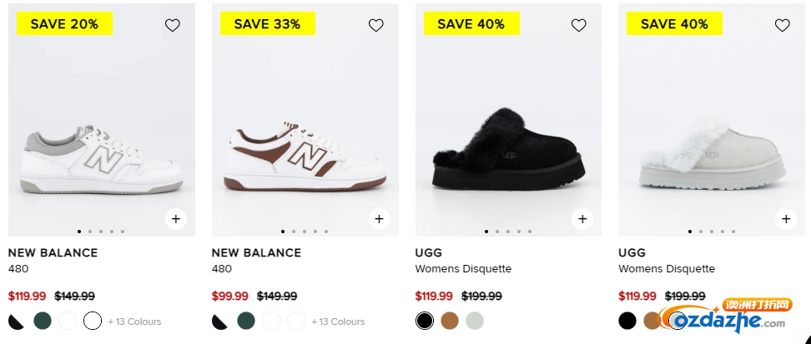Quick add brown New Balance 480 with plus
Screen dimensions: 811x344
(379, 219)
